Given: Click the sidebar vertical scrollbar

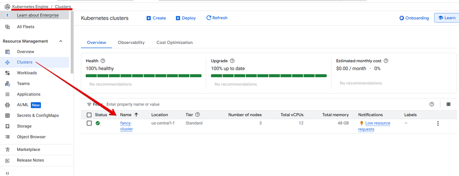Looking at the screenshot, I should (x=72, y=42).
